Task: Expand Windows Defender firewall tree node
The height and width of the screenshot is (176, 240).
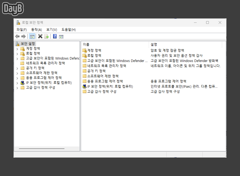Action: coord(17,59)
